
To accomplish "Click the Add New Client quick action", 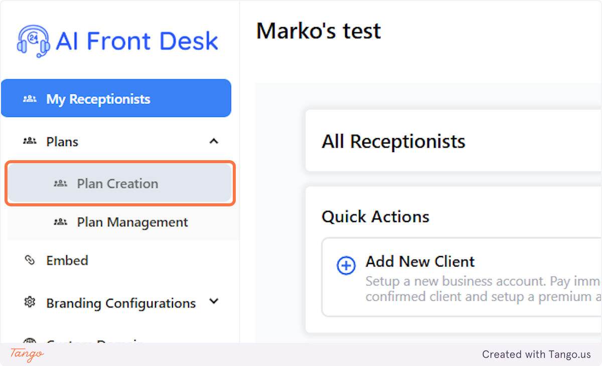I will point(420,262).
